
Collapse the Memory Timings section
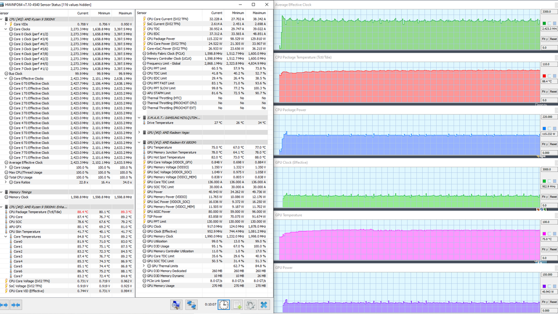pyautogui.click(x=2, y=192)
